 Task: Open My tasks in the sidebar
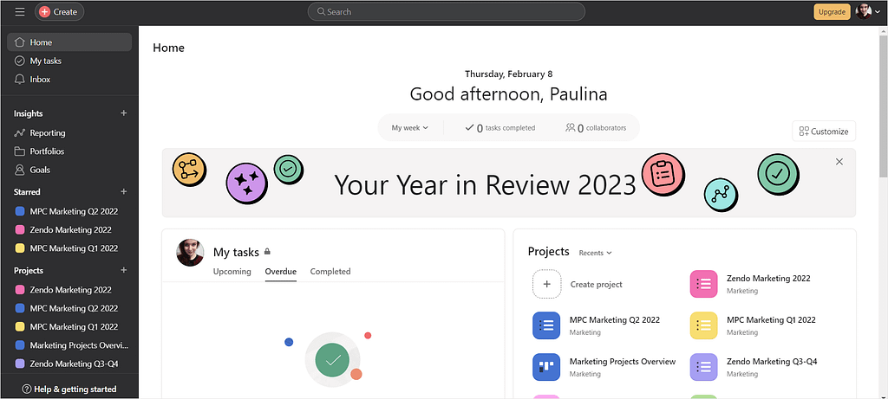[69, 61]
